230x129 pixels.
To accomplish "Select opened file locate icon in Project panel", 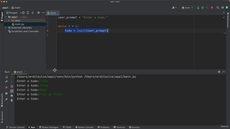I will 23,13.
